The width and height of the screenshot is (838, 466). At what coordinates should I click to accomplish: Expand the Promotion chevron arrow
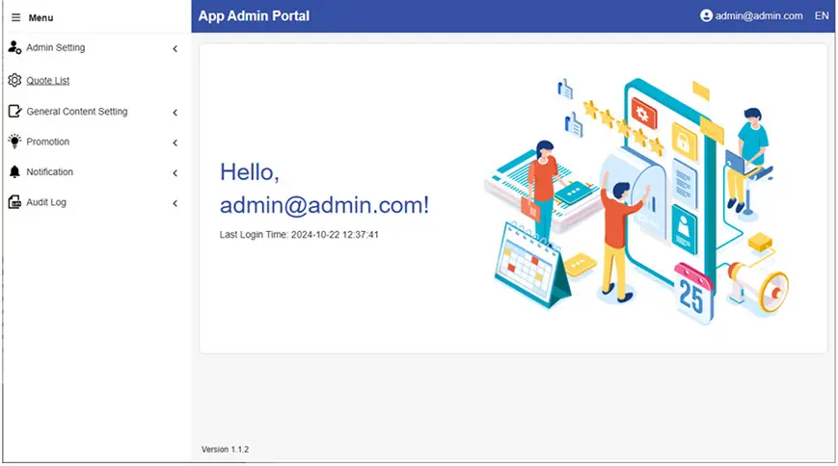[175, 142]
